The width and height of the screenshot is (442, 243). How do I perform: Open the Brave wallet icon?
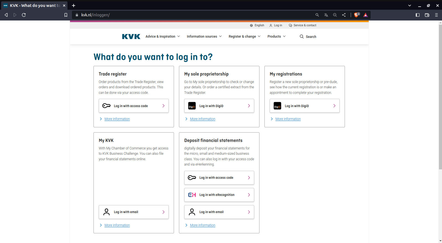coord(427,15)
